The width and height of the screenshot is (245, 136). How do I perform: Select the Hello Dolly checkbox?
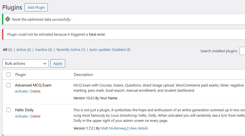(8, 110)
